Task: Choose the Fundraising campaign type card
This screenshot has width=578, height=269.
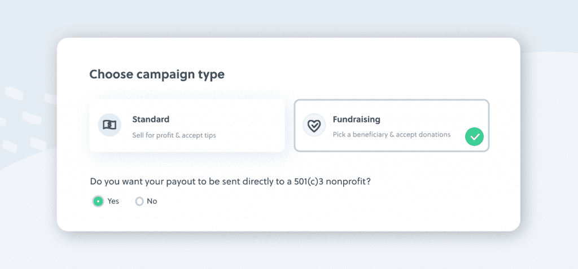Action: [x=392, y=126]
